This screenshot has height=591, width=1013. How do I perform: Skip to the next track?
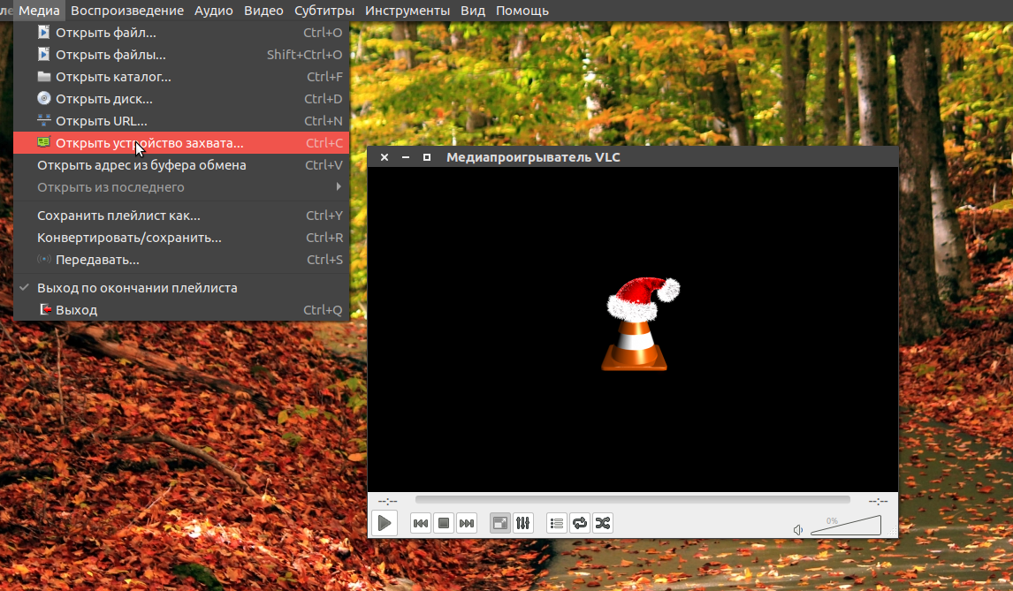coord(467,523)
